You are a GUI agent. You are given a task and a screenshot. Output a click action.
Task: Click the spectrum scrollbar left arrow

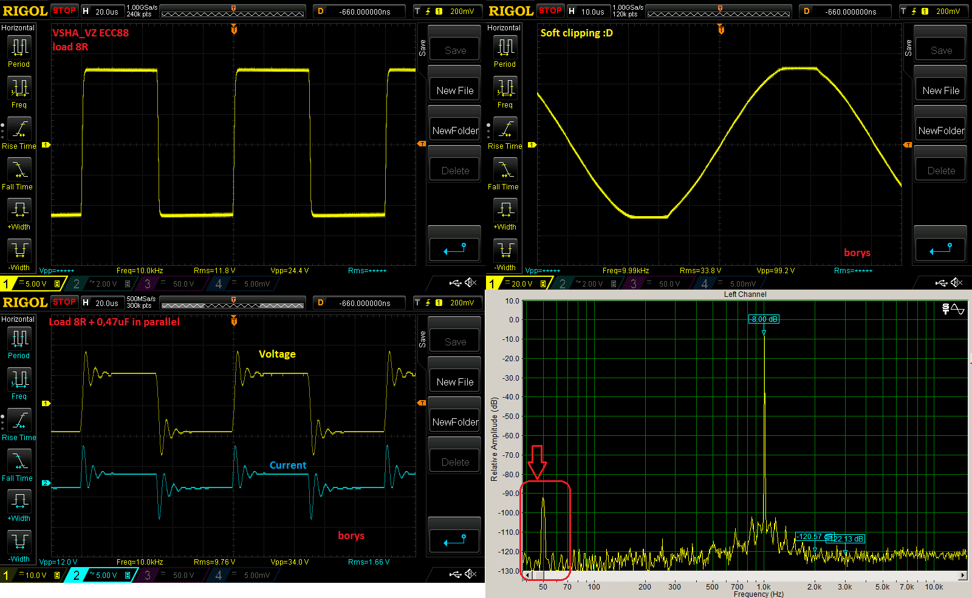pos(527,575)
